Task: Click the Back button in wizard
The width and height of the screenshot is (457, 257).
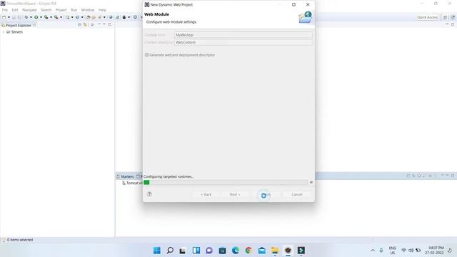Action: (x=206, y=194)
